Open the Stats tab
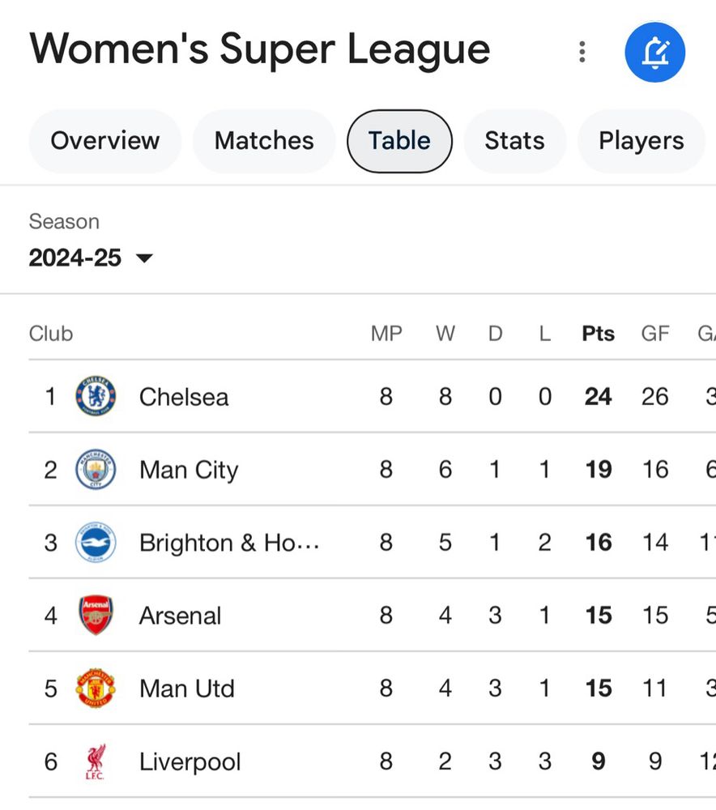Screen dimensions: 716x810 click(514, 141)
